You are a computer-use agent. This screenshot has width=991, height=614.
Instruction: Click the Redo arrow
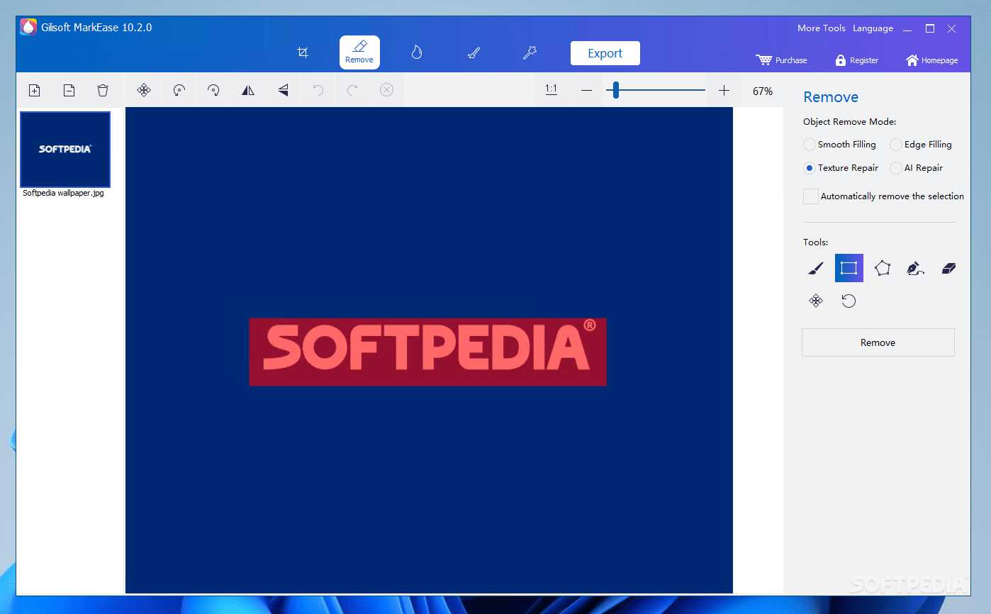352,90
